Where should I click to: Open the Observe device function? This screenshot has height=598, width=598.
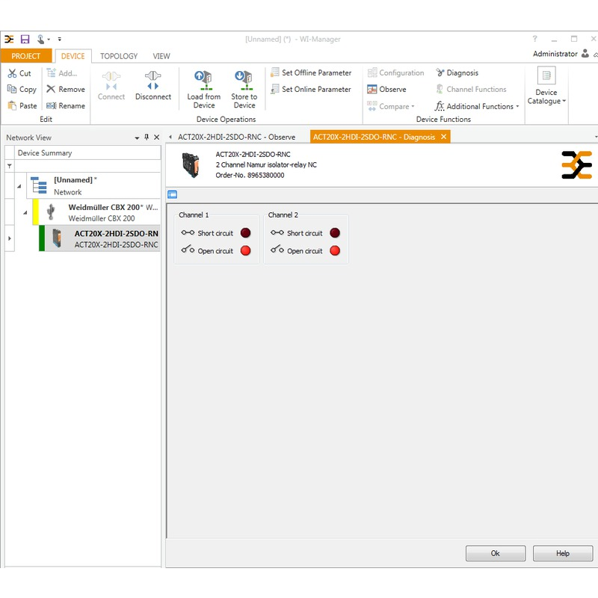tap(386, 89)
